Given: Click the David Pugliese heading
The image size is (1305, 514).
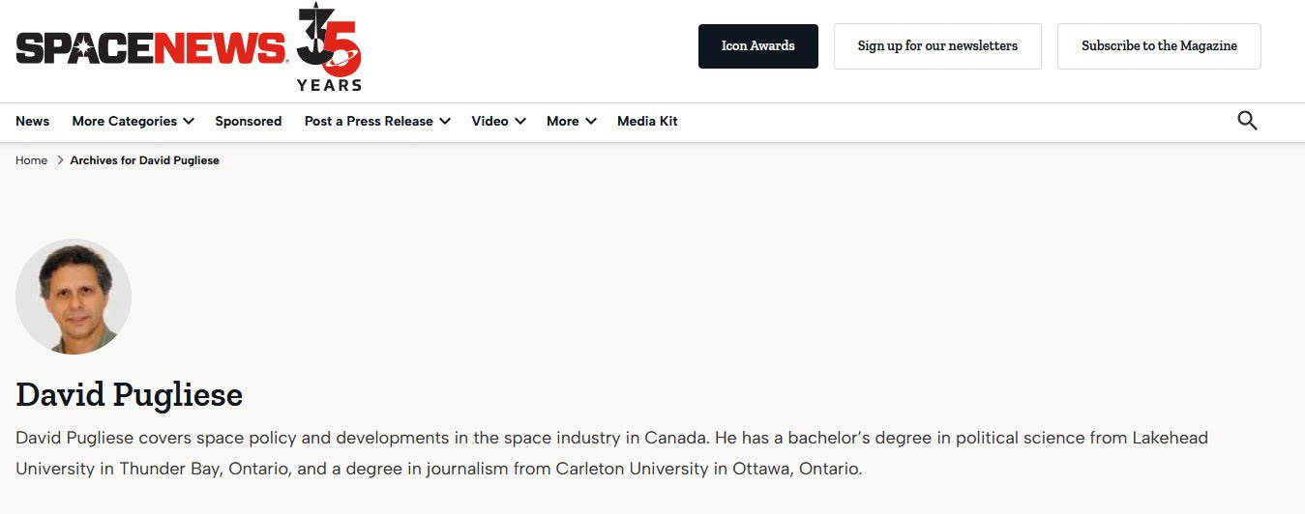Looking at the screenshot, I should coord(129,395).
